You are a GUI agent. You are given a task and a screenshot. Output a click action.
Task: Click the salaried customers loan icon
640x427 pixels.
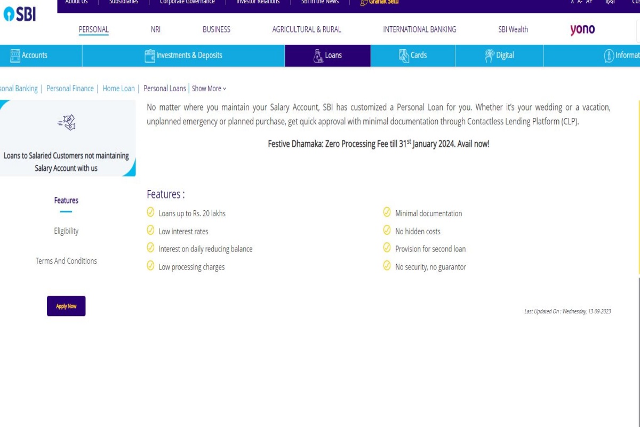tap(67, 123)
